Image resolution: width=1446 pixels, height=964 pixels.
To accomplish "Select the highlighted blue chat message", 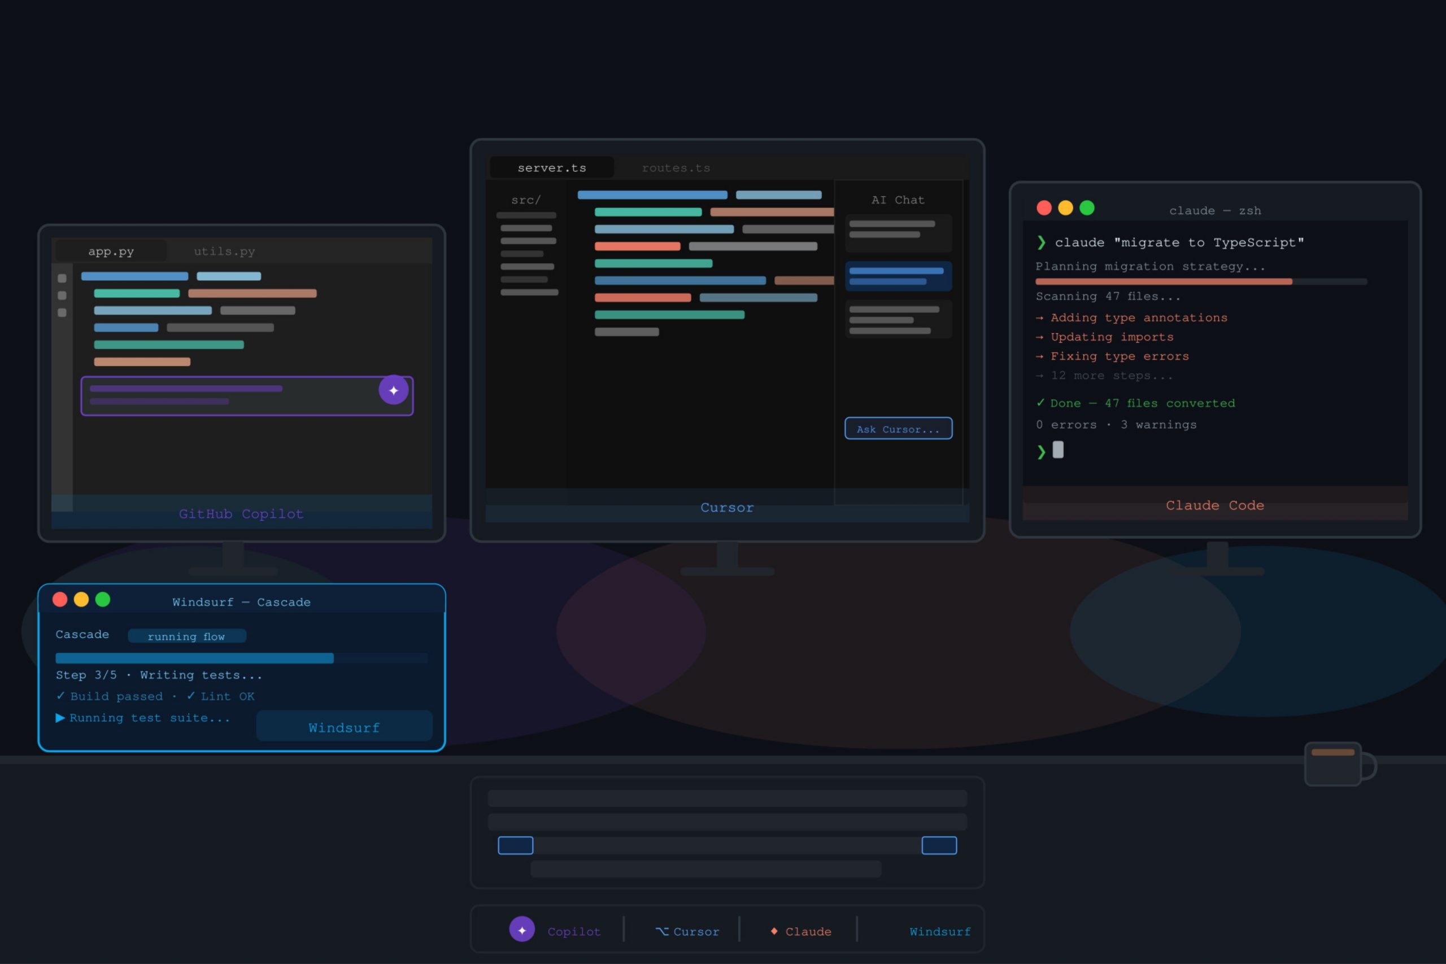I will 898,276.
